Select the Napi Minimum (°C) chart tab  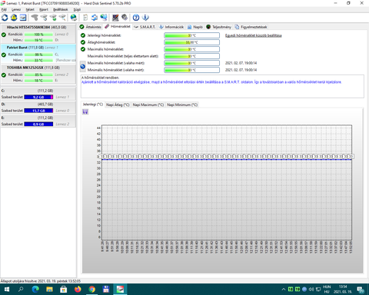[182, 104]
